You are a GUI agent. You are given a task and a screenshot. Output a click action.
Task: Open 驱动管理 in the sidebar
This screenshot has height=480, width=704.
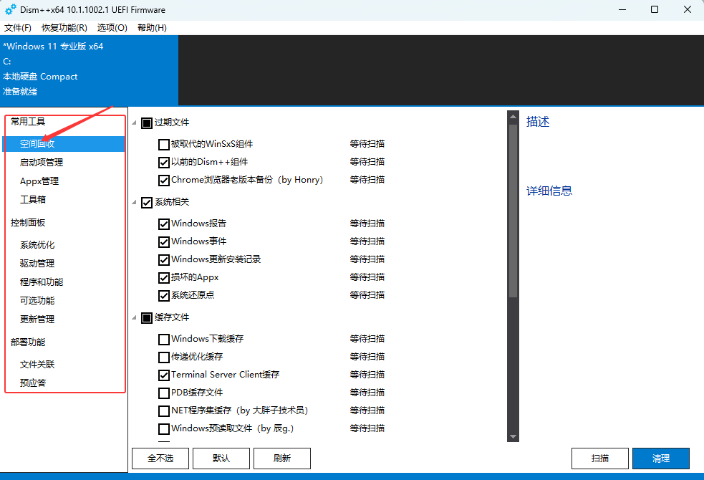coord(37,263)
